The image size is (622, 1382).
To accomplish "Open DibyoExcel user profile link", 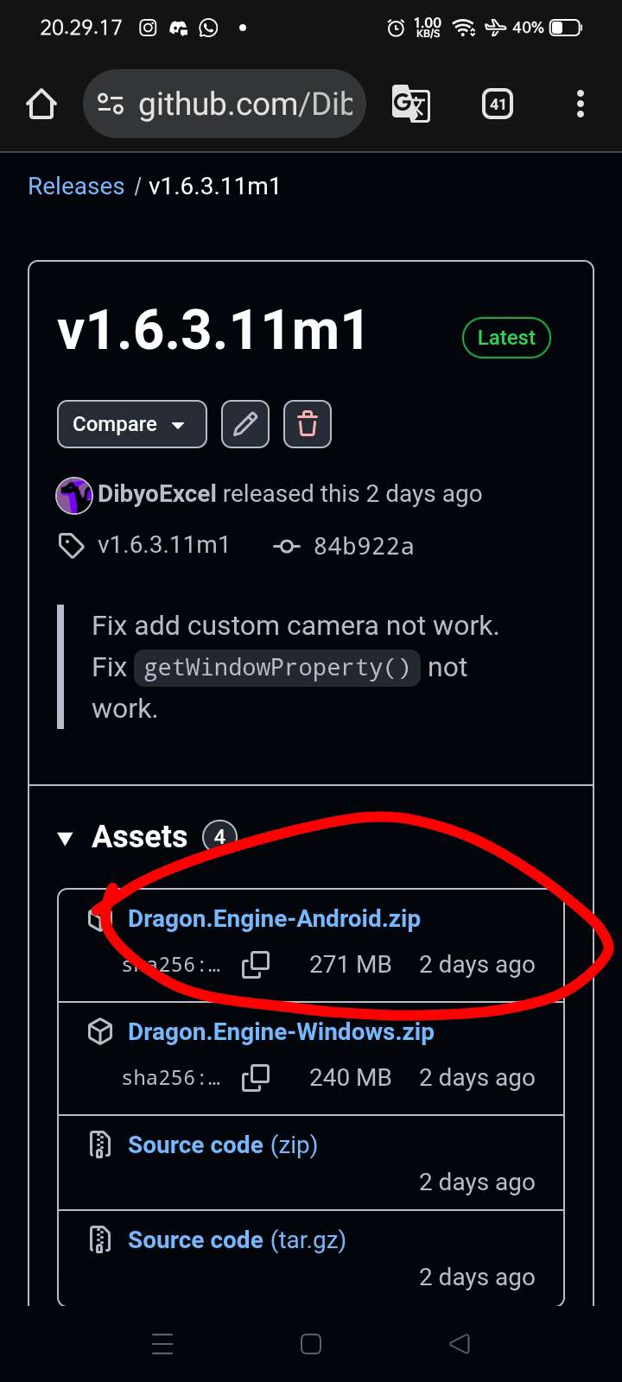I will [x=156, y=494].
